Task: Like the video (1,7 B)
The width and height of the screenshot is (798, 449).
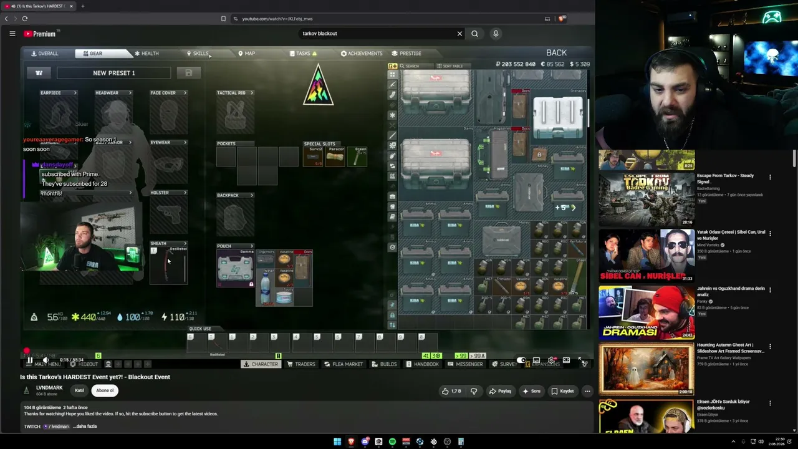Action: (x=451, y=391)
